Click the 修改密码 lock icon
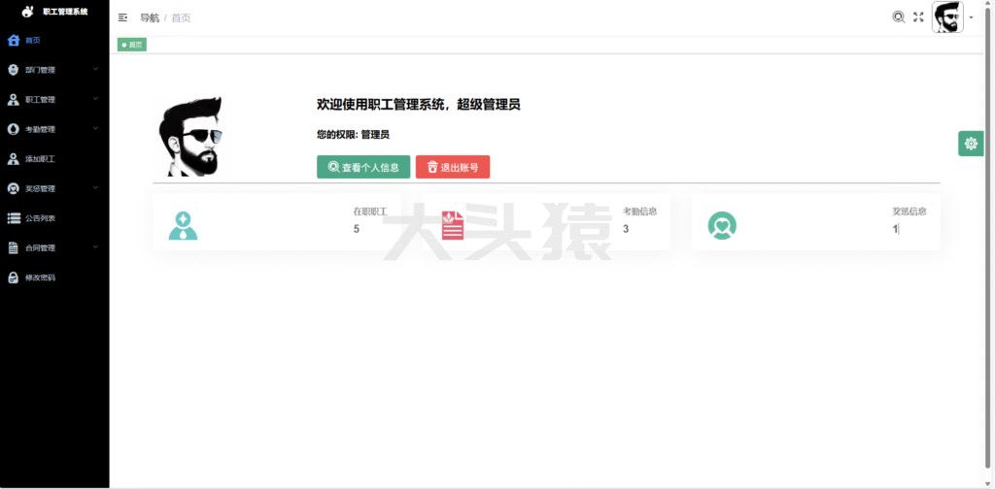Viewport: 995px width, 489px height. click(13, 277)
